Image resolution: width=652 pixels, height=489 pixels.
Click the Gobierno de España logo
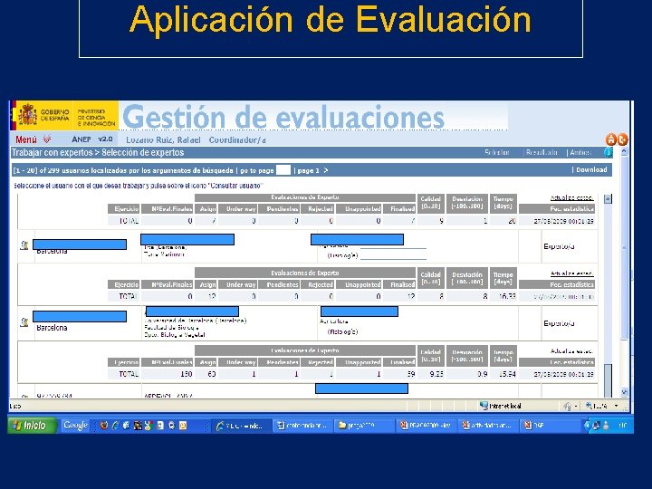click(x=43, y=115)
